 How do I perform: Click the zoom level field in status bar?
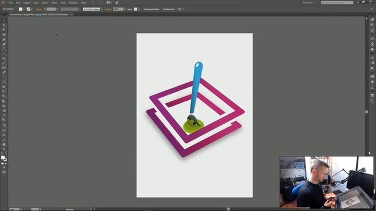click(14, 209)
